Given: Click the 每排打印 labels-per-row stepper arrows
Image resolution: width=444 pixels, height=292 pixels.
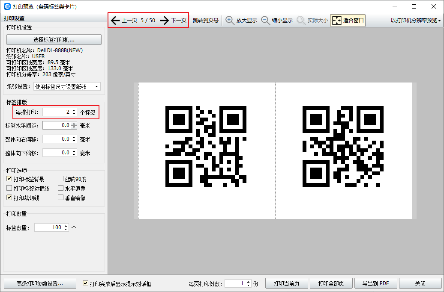Looking at the screenshot, I should [74, 112].
